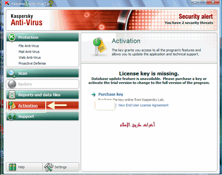Click the Kaspersky K logo in title bar
Viewport: 222px width, 175px height.
[x=7, y=3]
